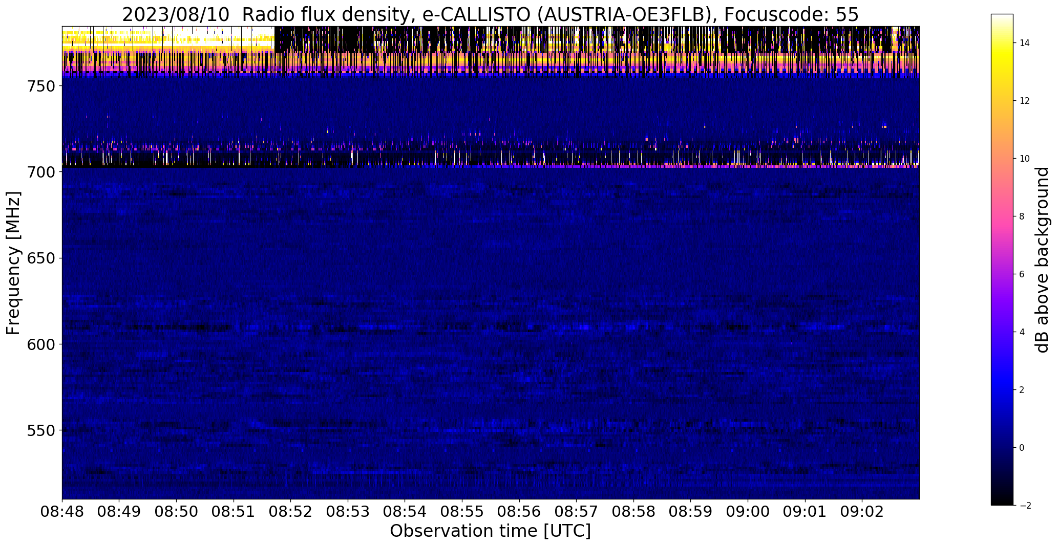Click the 08:59 time tick label
Image resolution: width=1058 pixels, height=546 pixels.
[691, 512]
